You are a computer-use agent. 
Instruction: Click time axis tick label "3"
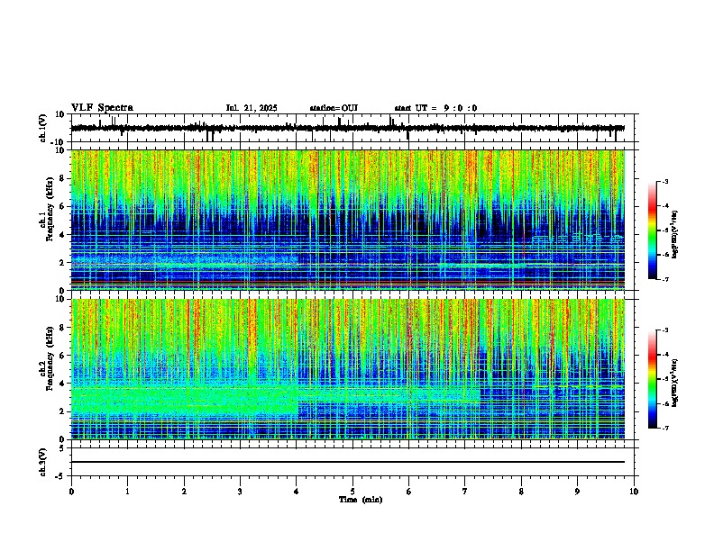point(240,492)
